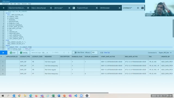
Task: Open Windows taskbar search
Action: [x=8, y=96]
